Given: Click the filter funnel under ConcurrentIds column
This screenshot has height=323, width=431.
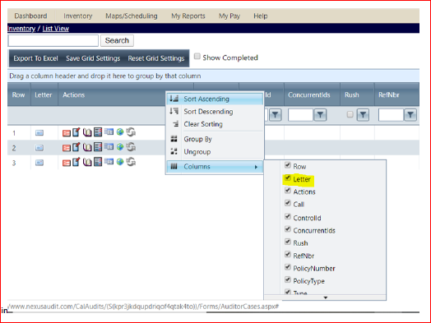Looking at the screenshot, I should 320,115.
